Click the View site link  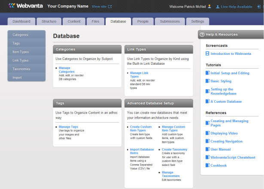pos(99,6)
